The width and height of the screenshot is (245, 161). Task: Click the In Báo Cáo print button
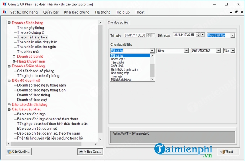[90, 152]
